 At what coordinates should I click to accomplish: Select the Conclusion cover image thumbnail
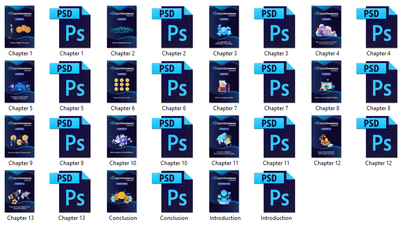[122, 192]
